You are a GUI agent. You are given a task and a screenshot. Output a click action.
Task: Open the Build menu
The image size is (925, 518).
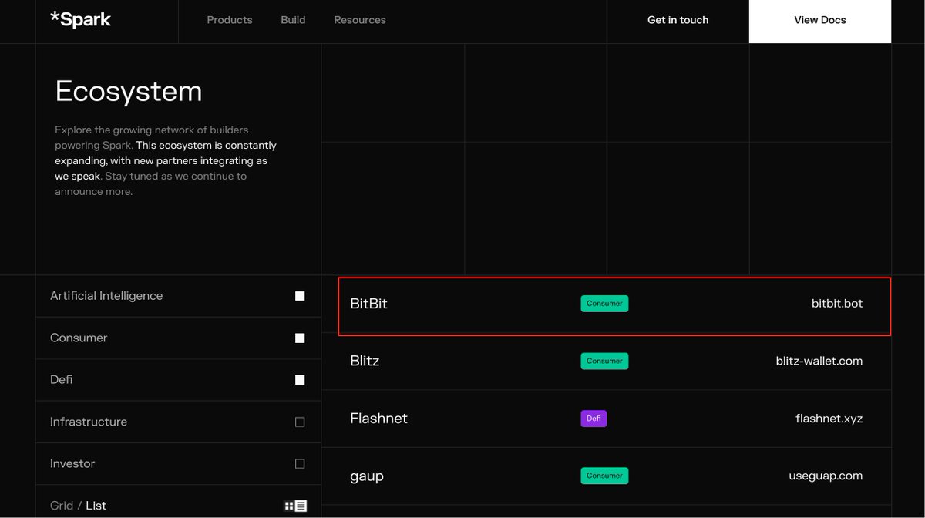(293, 20)
